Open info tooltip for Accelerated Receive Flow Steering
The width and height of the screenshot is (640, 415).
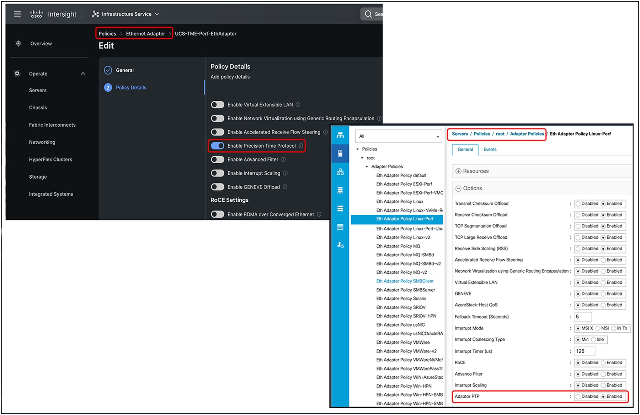pos(325,132)
